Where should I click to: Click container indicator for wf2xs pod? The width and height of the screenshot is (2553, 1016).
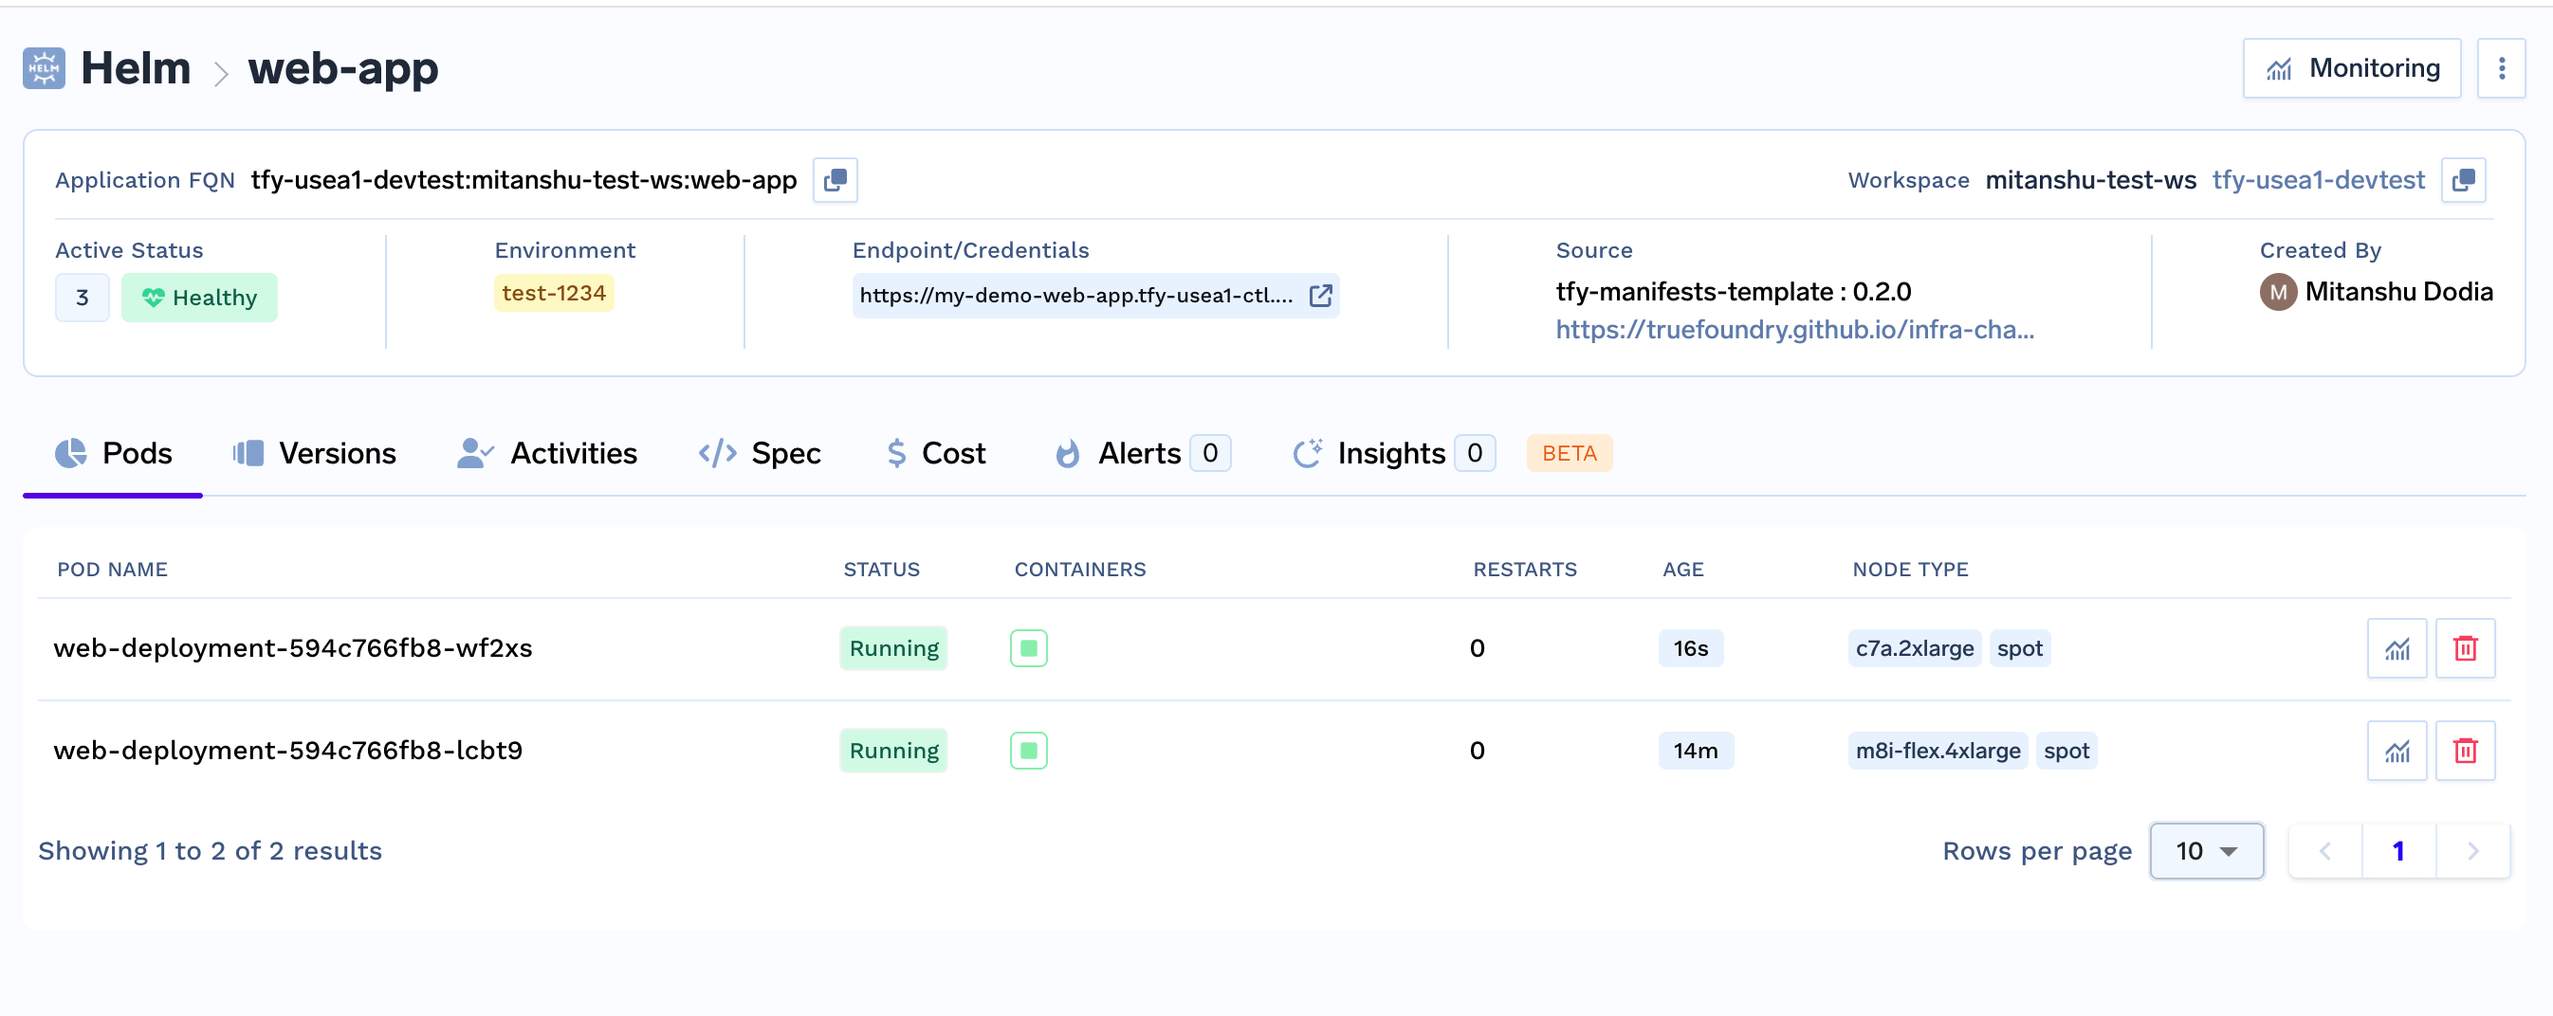[1029, 648]
